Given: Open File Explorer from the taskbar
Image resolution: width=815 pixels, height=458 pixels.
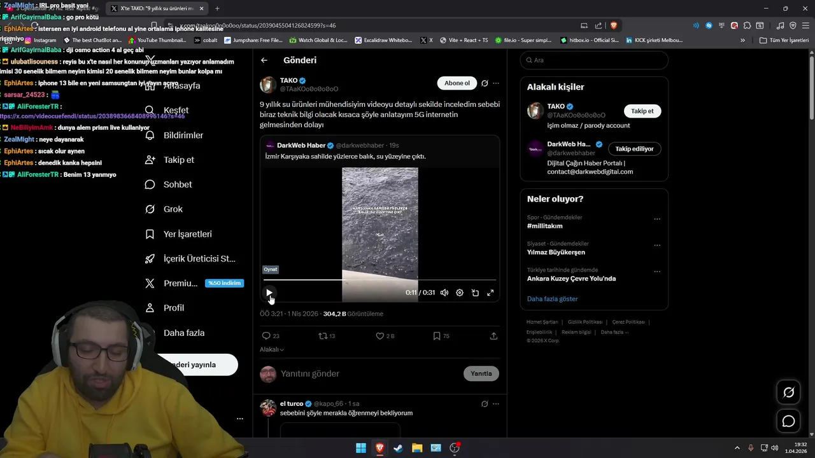Looking at the screenshot, I should click(417, 448).
